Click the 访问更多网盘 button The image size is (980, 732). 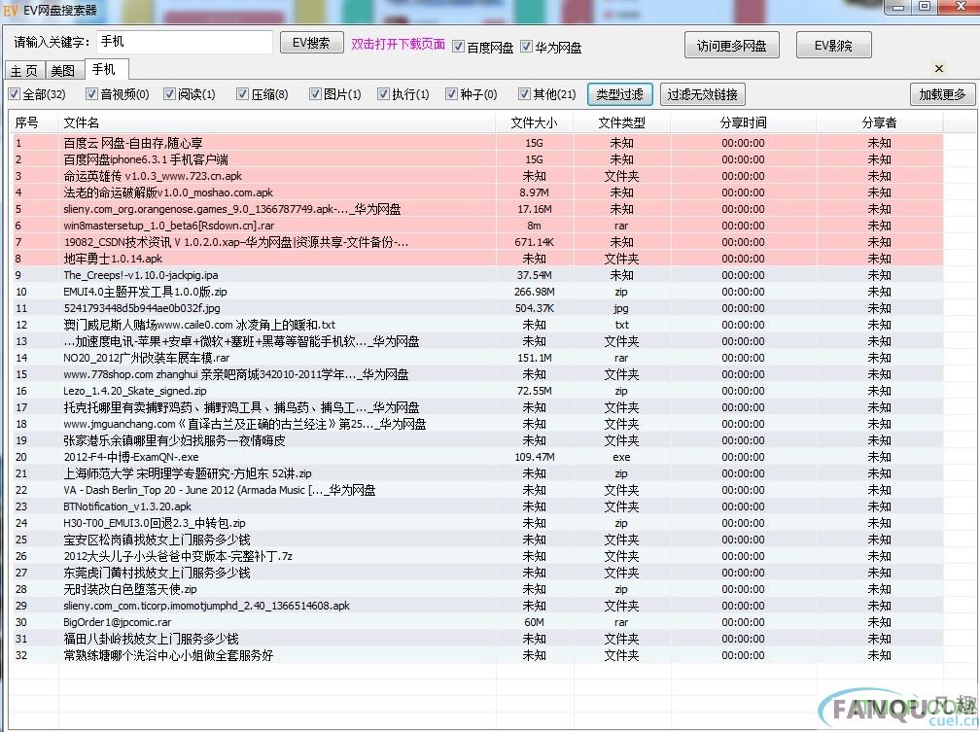point(731,46)
